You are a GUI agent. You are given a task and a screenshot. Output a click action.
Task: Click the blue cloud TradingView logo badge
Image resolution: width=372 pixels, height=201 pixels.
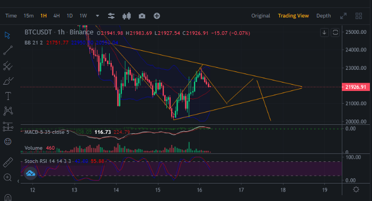(31, 173)
